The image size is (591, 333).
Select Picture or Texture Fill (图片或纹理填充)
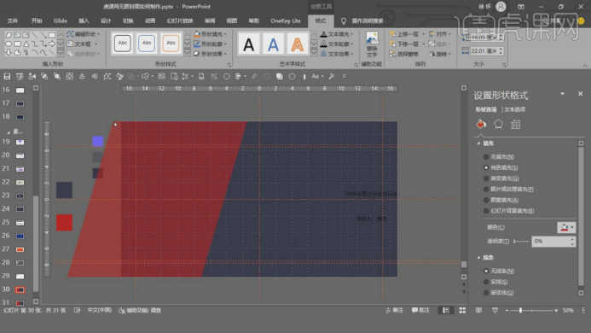[x=508, y=190]
